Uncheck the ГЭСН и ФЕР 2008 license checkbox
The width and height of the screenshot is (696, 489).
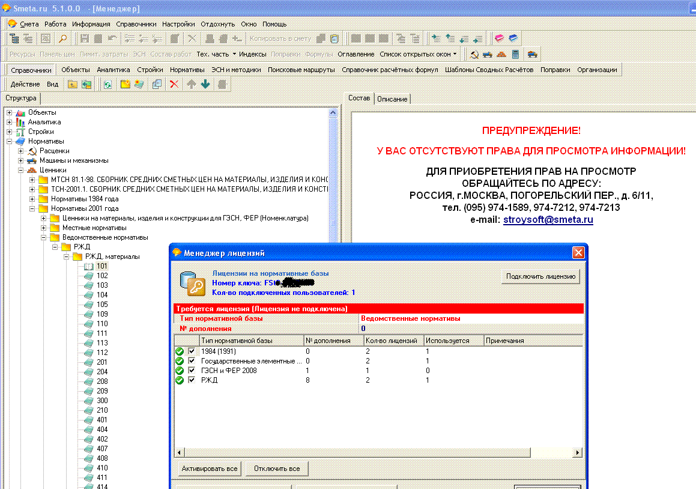pos(192,371)
